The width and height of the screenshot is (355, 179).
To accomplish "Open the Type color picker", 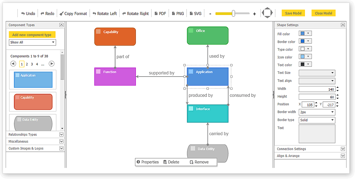I will (x=305, y=49).
